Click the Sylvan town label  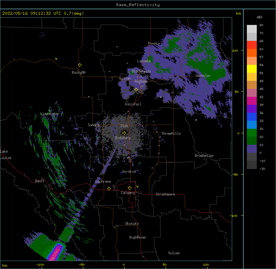(125, 78)
